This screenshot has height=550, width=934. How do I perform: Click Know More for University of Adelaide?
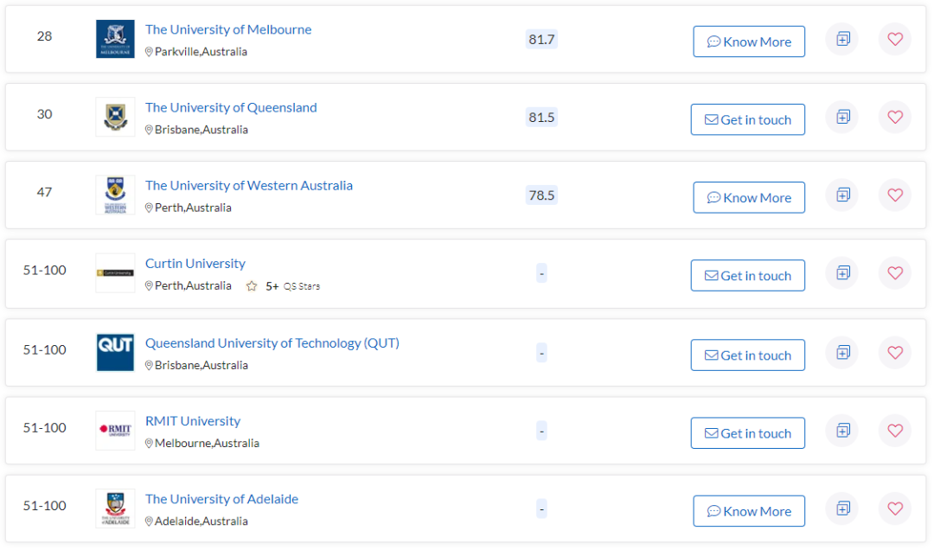[749, 511]
